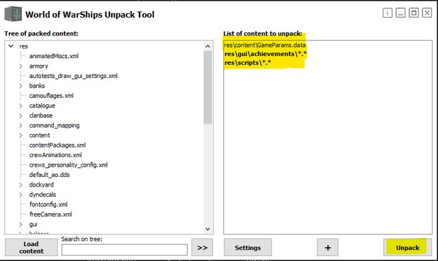Expand the catalogue folder
This screenshot has height=261, width=438.
pyautogui.click(x=21, y=106)
